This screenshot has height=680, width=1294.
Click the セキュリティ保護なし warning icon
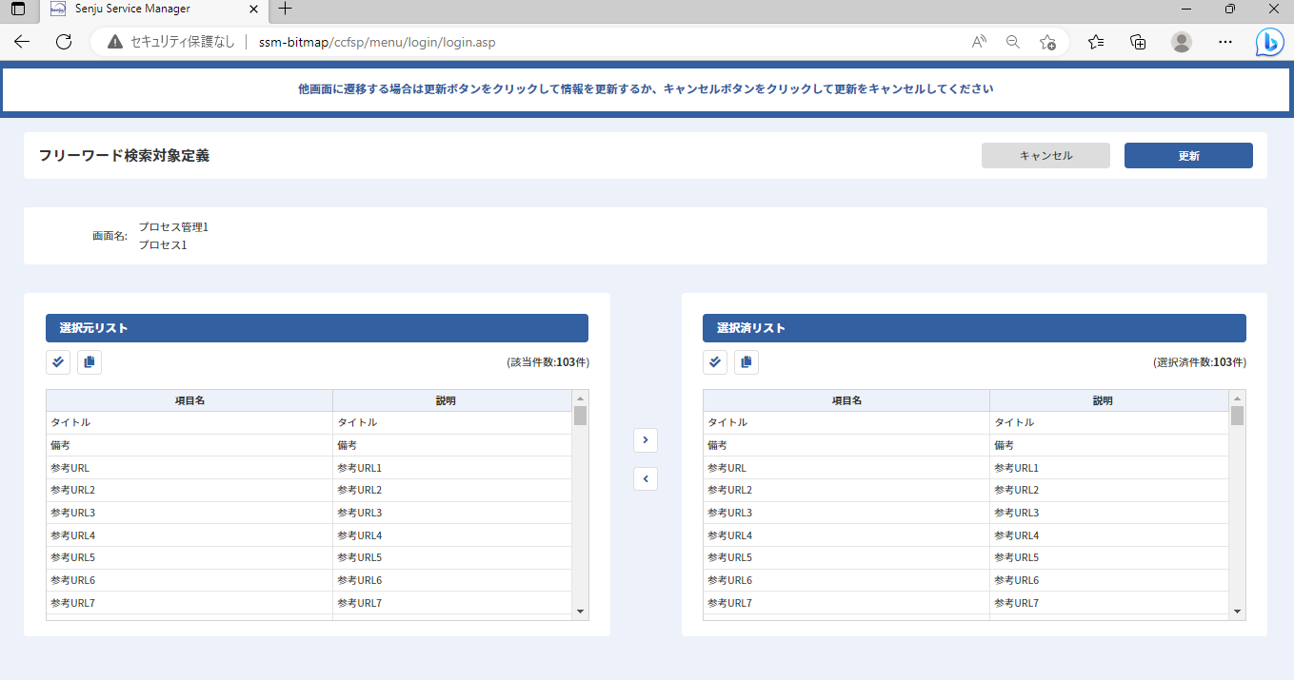115,42
